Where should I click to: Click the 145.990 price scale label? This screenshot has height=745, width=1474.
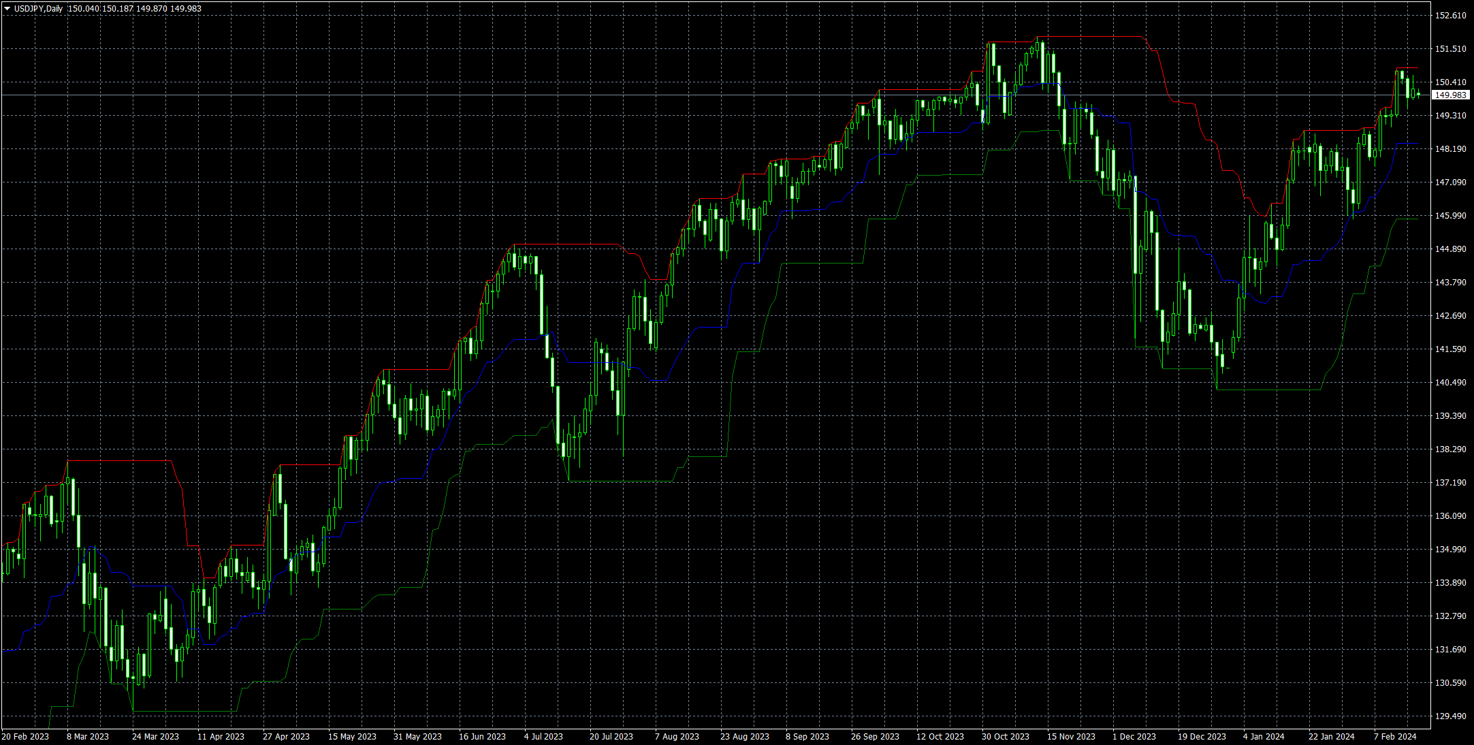(1450, 216)
